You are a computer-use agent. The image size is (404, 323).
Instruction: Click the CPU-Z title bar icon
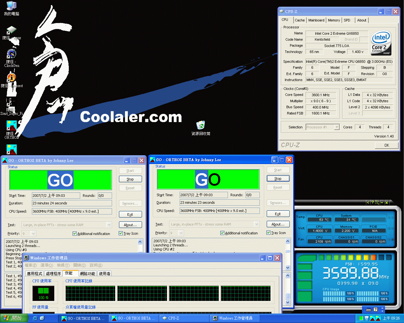coord(282,11)
